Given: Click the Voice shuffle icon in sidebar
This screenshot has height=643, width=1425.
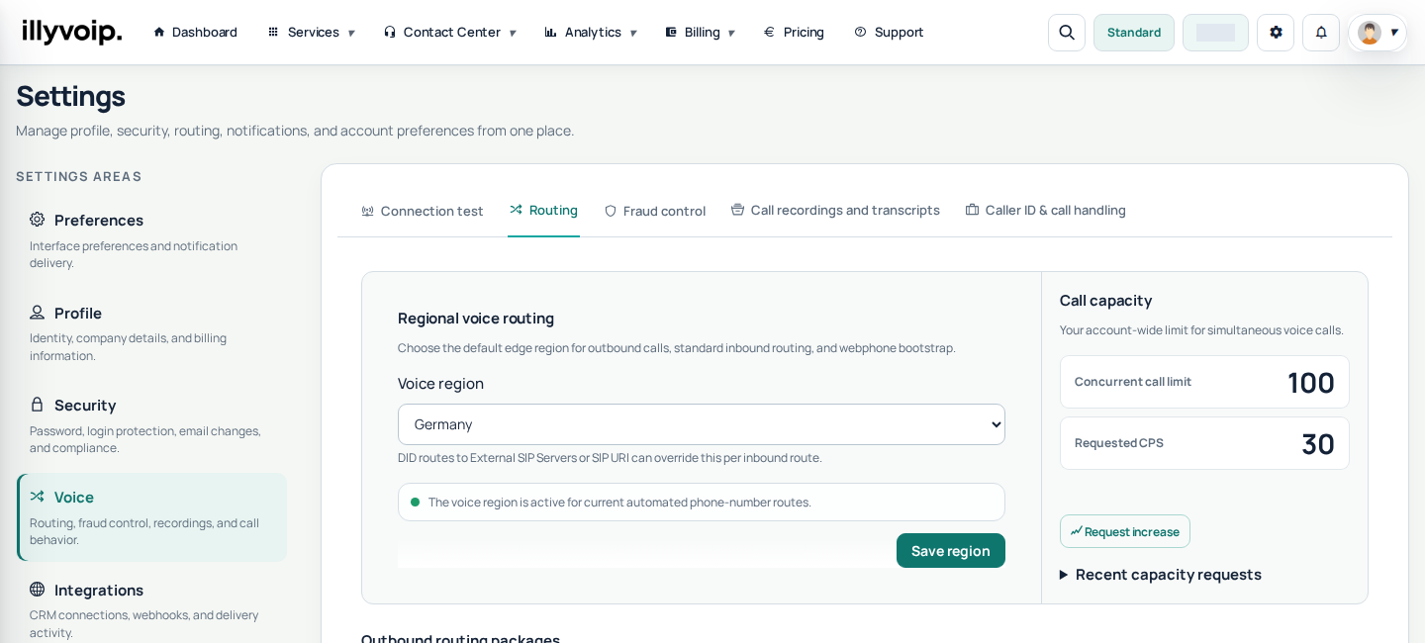Looking at the screenshot, I should coord(38,497).
